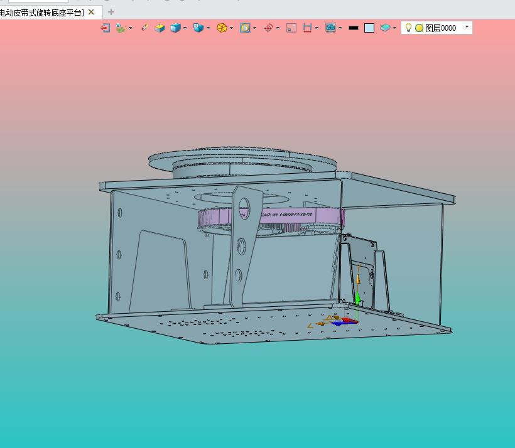Viewport: 515px width, 448px height.
Task: Click the zoom magnifier icon
Action: 245,28
